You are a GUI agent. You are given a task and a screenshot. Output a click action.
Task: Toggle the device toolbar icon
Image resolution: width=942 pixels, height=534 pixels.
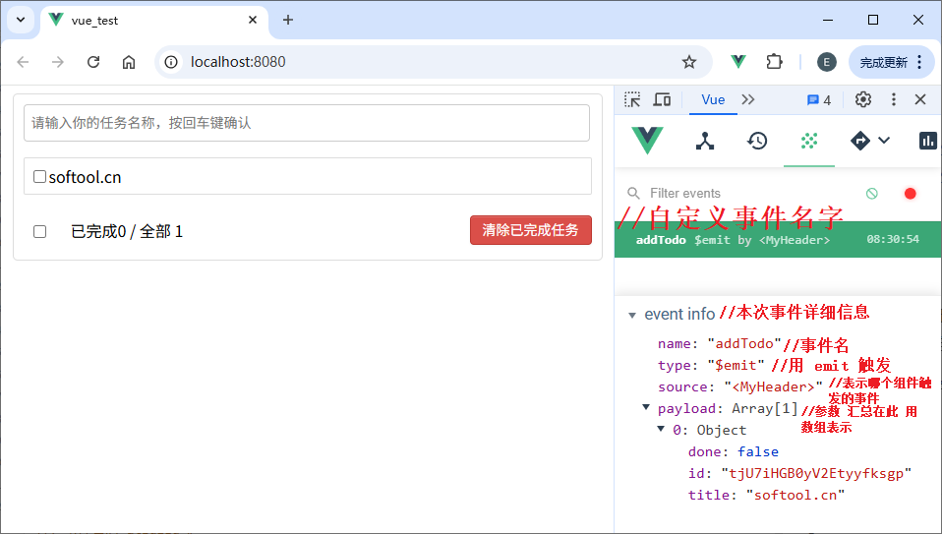[662, 99]
